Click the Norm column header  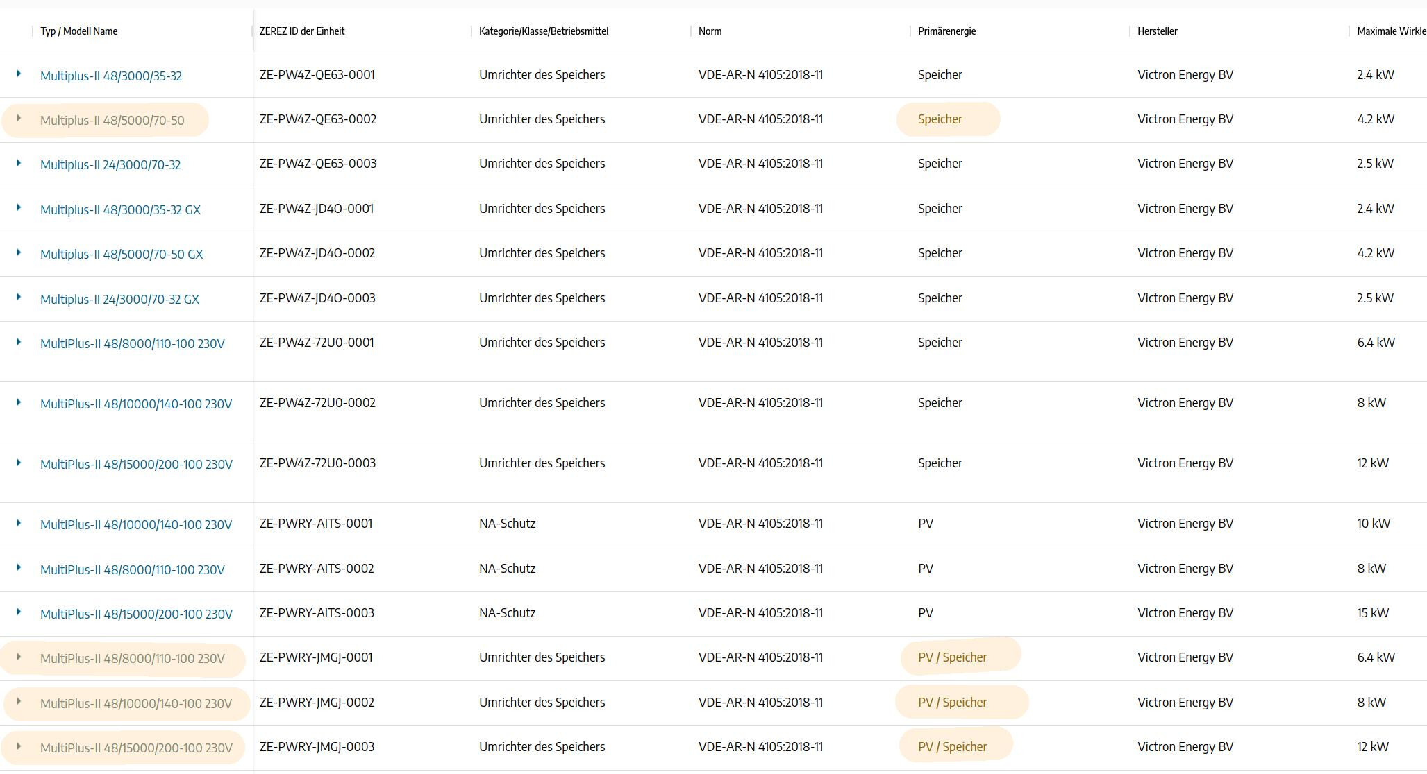click(x=710, y=31)
